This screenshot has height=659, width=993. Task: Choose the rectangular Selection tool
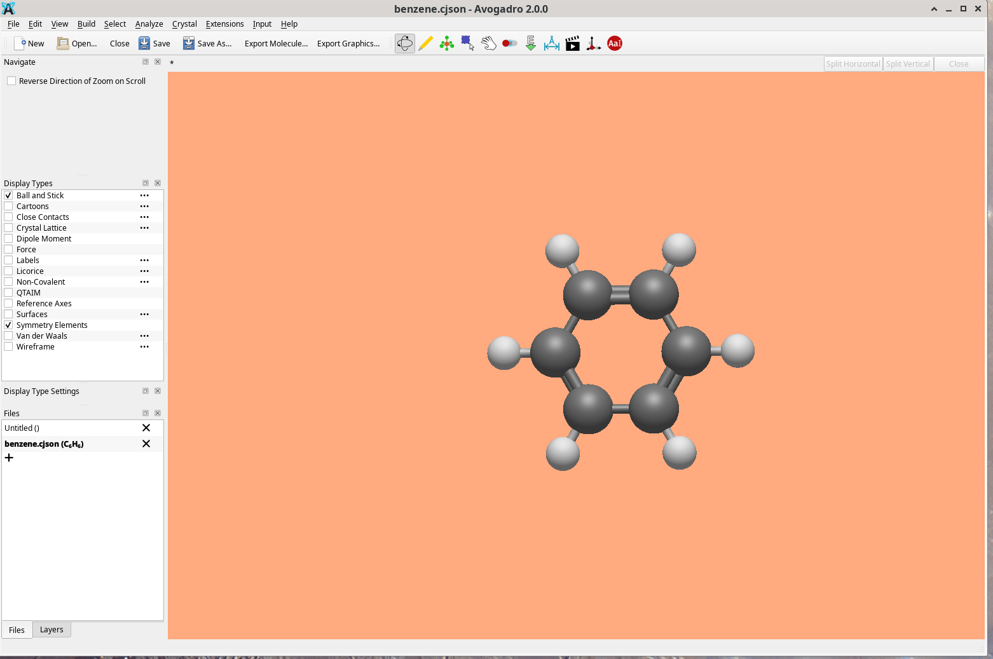468,43
